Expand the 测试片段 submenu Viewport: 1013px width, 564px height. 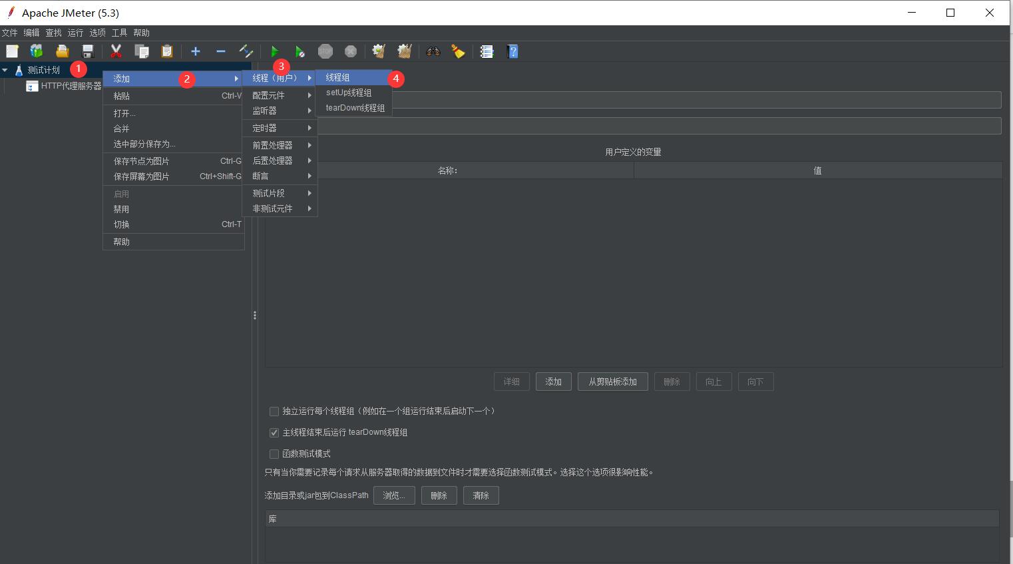(280, 193)
